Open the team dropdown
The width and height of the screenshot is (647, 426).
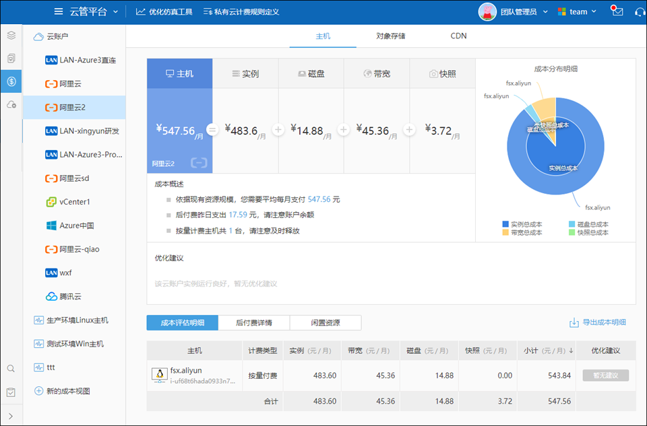coord(577,11)
